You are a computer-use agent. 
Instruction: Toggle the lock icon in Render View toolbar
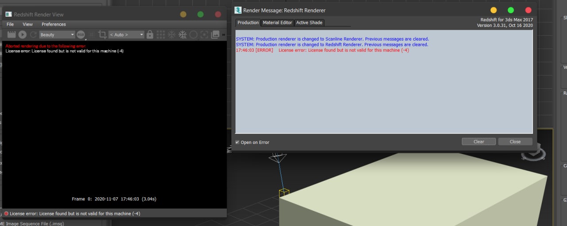point(150,34)
